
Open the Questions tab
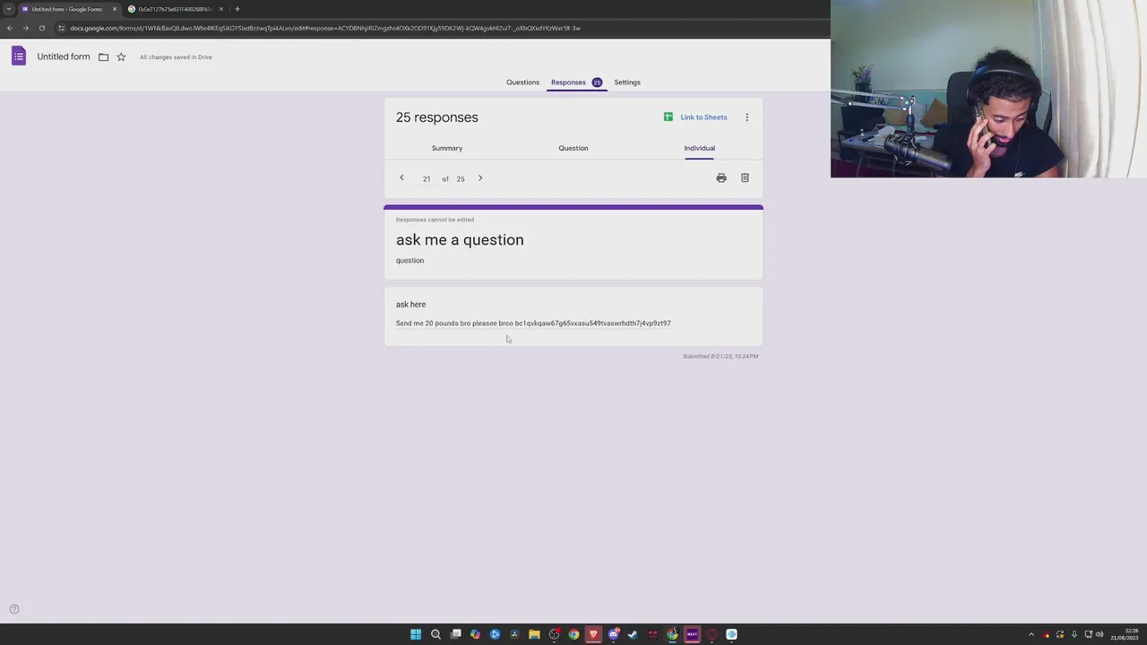coord(522,82)
